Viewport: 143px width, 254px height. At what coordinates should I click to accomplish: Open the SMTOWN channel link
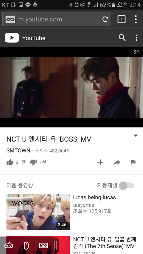pos(18,151)
